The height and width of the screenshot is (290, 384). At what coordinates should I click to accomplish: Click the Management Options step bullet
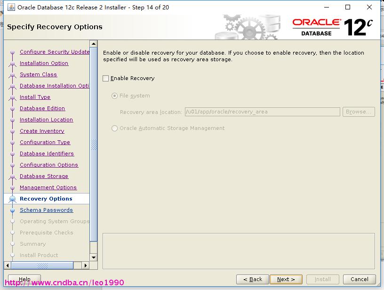[13, 187]
